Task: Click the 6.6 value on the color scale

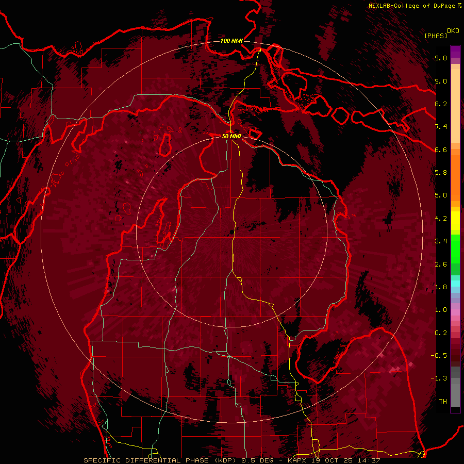Action: click(441, 150)
